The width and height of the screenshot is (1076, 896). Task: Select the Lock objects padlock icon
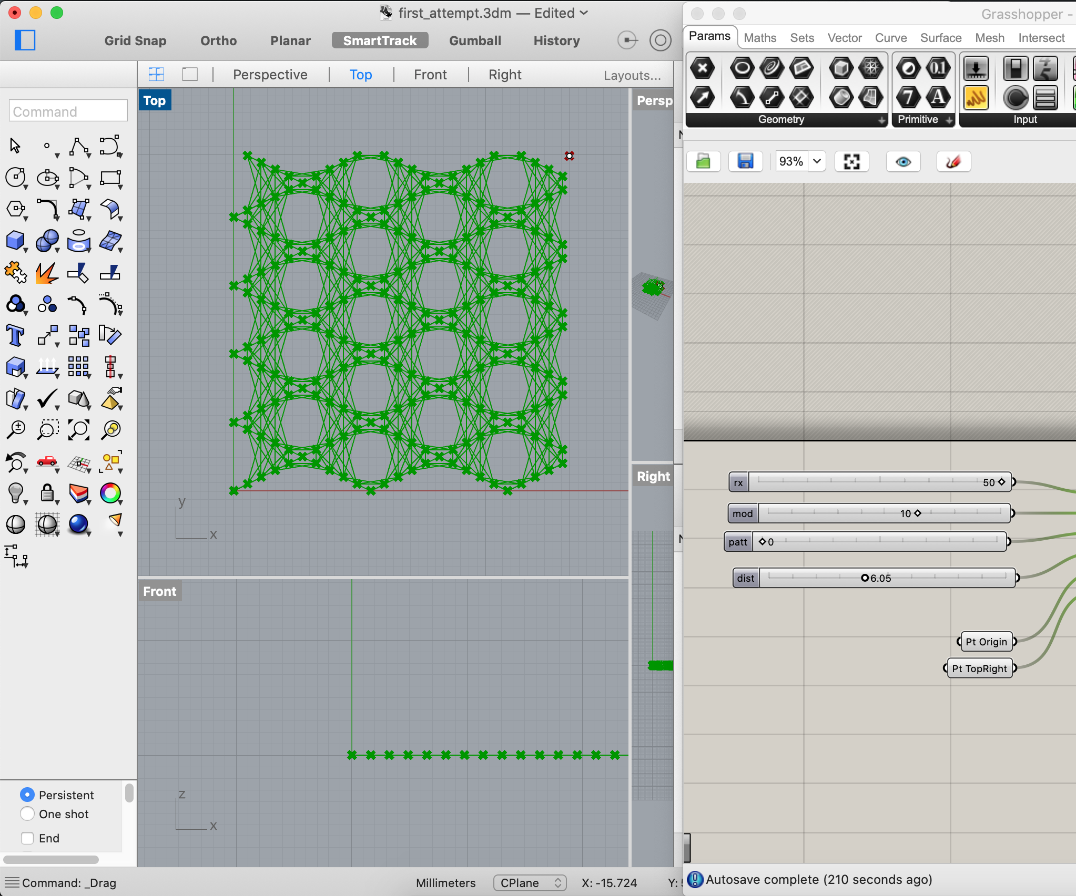pos(47,493)
